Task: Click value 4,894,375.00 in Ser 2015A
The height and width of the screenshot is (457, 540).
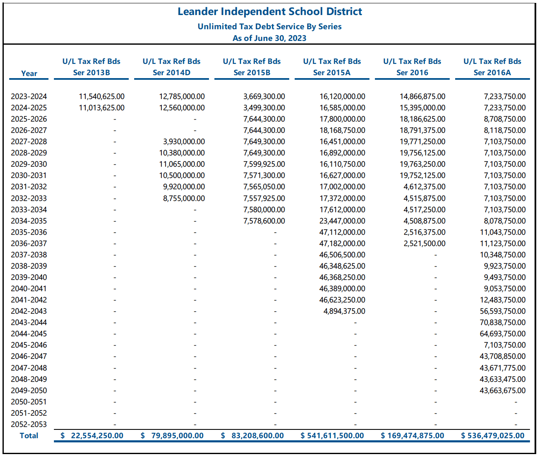Action: pyautogui.click(x=344, y=311)
